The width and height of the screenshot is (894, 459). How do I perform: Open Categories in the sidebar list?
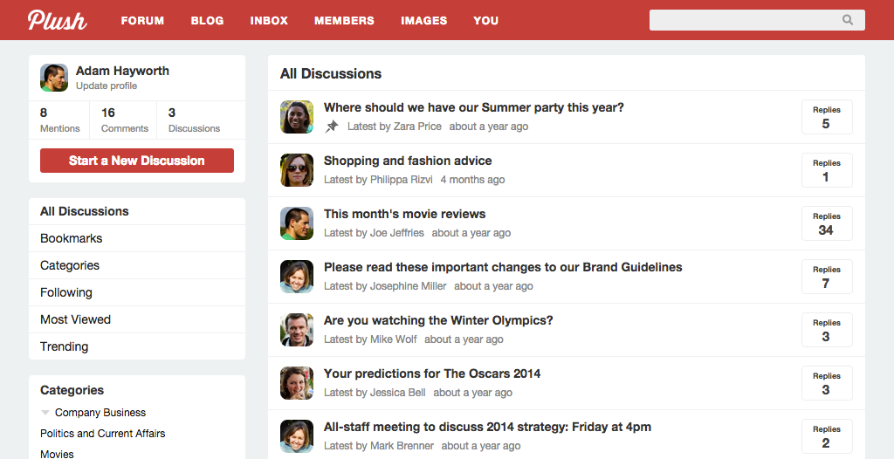(137, 265)
